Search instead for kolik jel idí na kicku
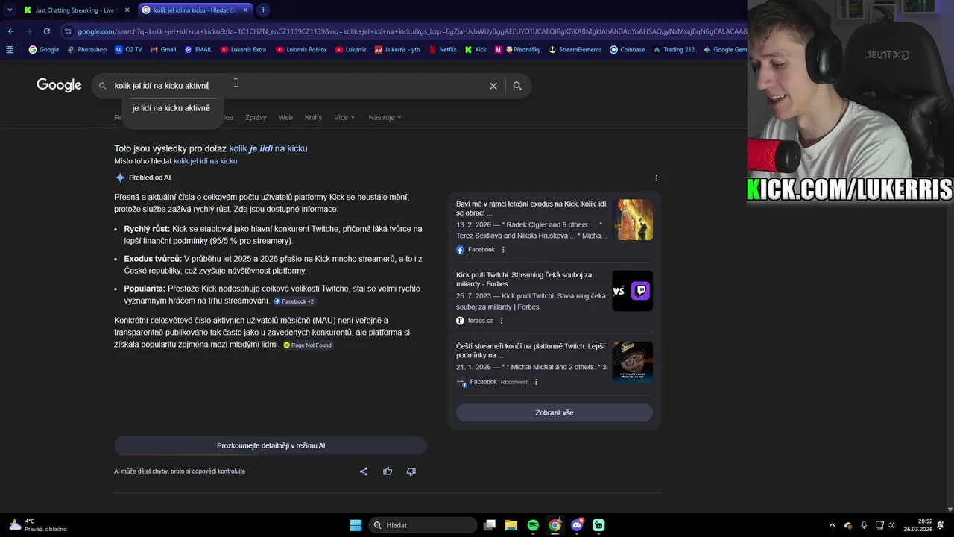This screenshot has height=537, width=954. [206, 161]
